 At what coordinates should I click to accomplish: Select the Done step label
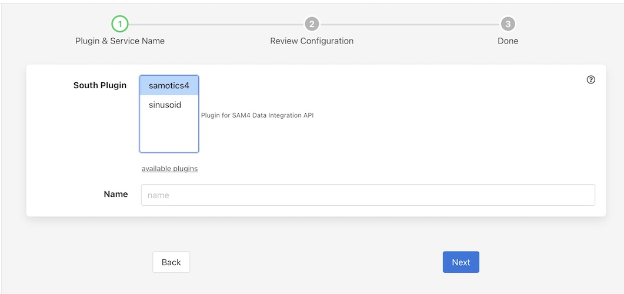click(508, 41)
